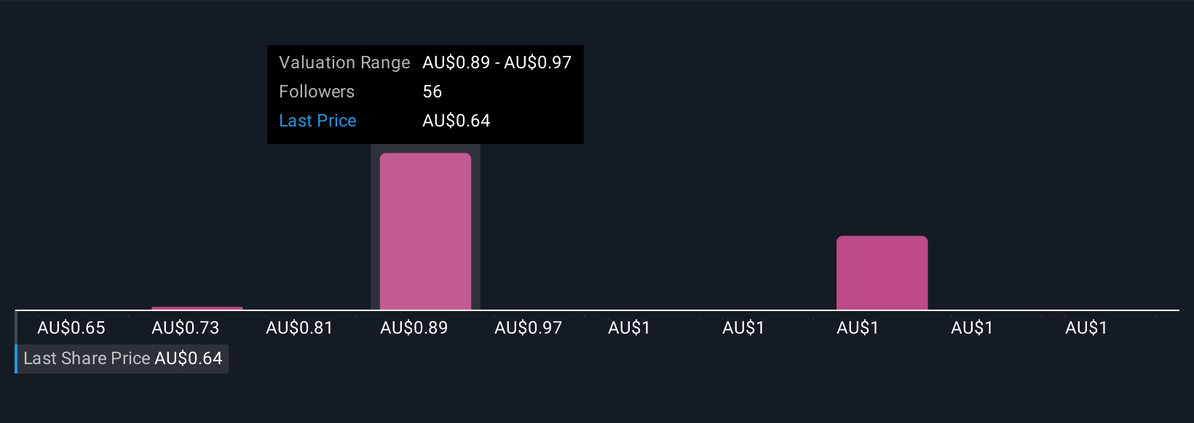
Task: Select the medium pink bar above AU$1
Action: (x=882, y=273)
